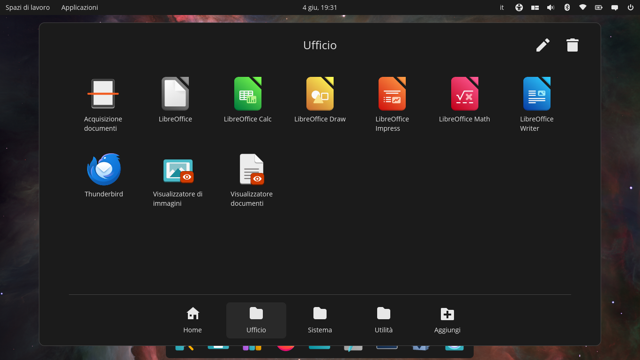The height and width of the screenshot is (360, 640).
Task: Launch the LibreOffice start center
Action: point(175,99)
